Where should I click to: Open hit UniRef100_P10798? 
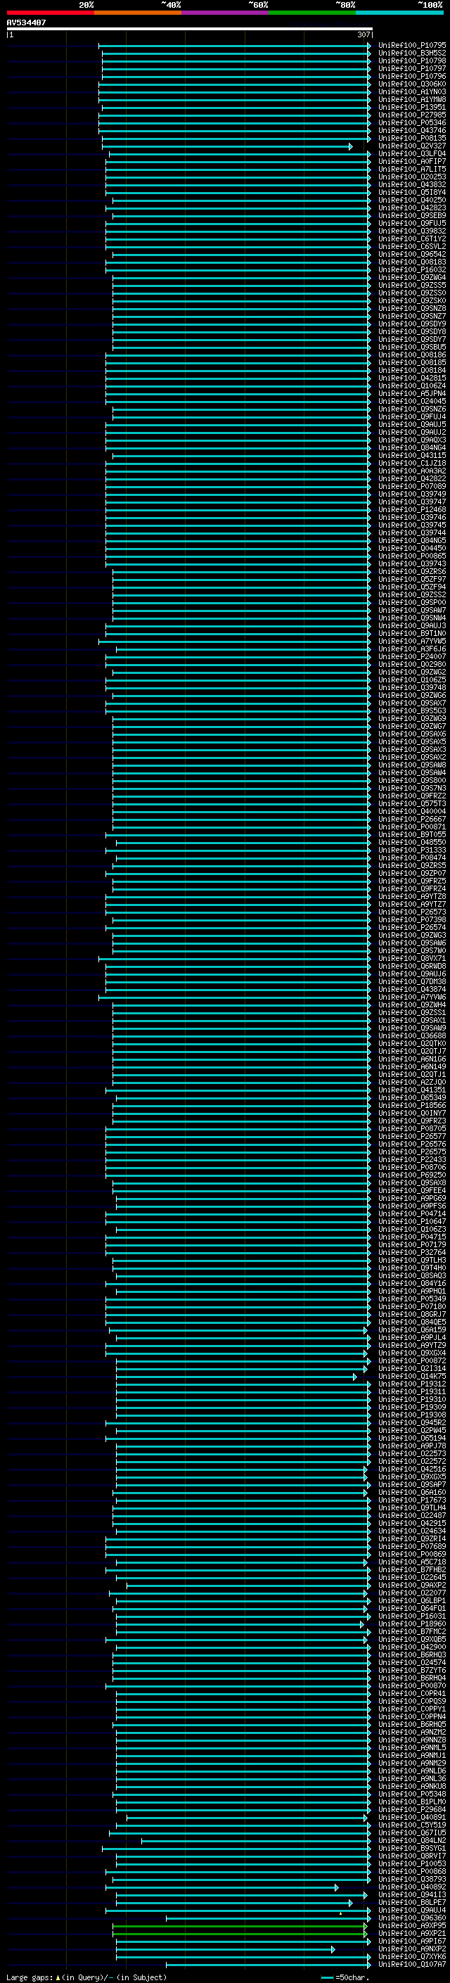click(411, 60)
